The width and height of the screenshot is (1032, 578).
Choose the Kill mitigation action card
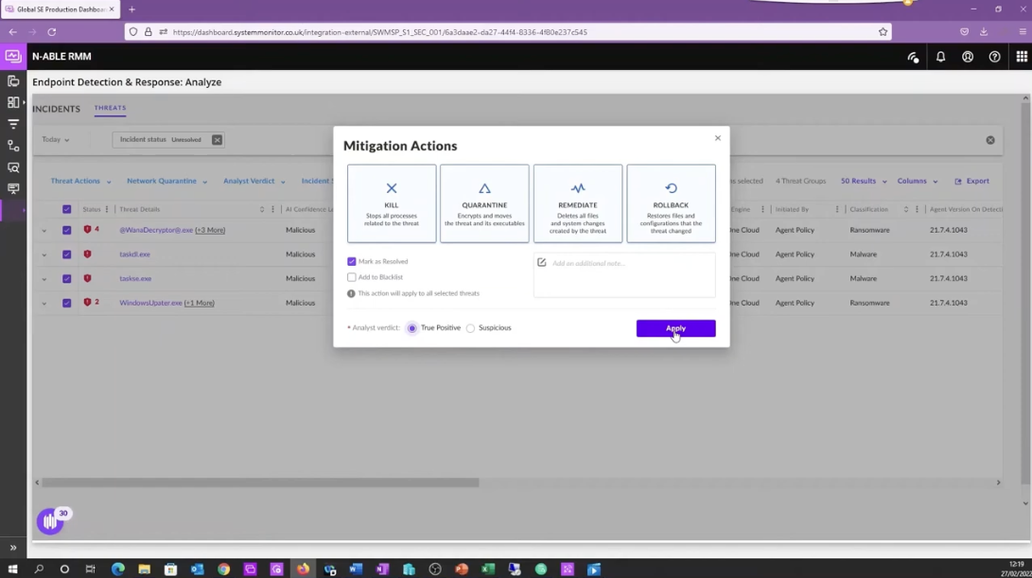tap(392, 203)
